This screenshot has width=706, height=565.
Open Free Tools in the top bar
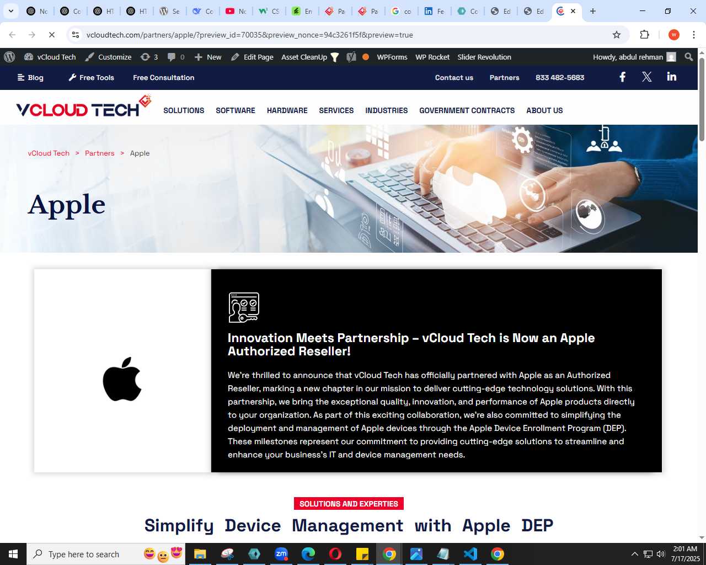[x=91, y=77]
